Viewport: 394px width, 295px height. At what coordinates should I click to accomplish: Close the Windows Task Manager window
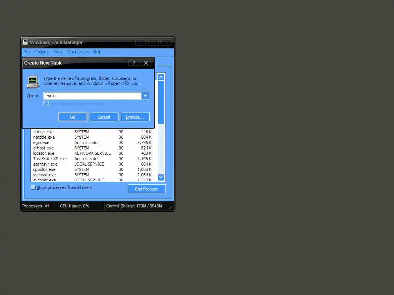coord(166,42)
